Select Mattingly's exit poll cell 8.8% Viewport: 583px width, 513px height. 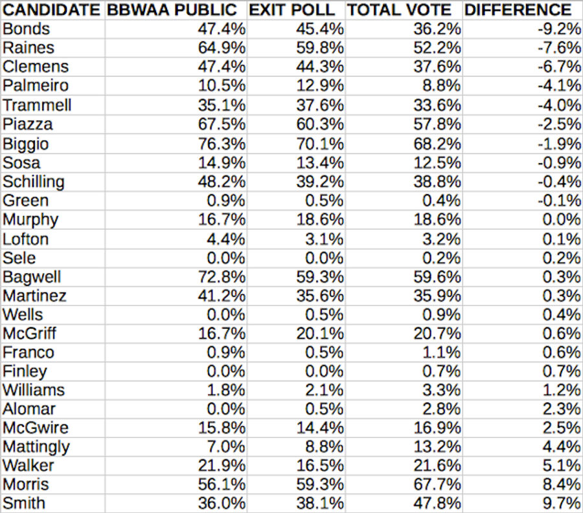[296, 446]
